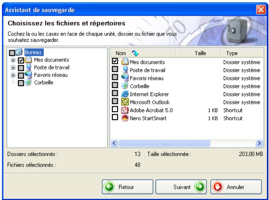This screenshot has height=200, width=269.
Task: Click Favoris réseau icon in file list
Action: 125,78
